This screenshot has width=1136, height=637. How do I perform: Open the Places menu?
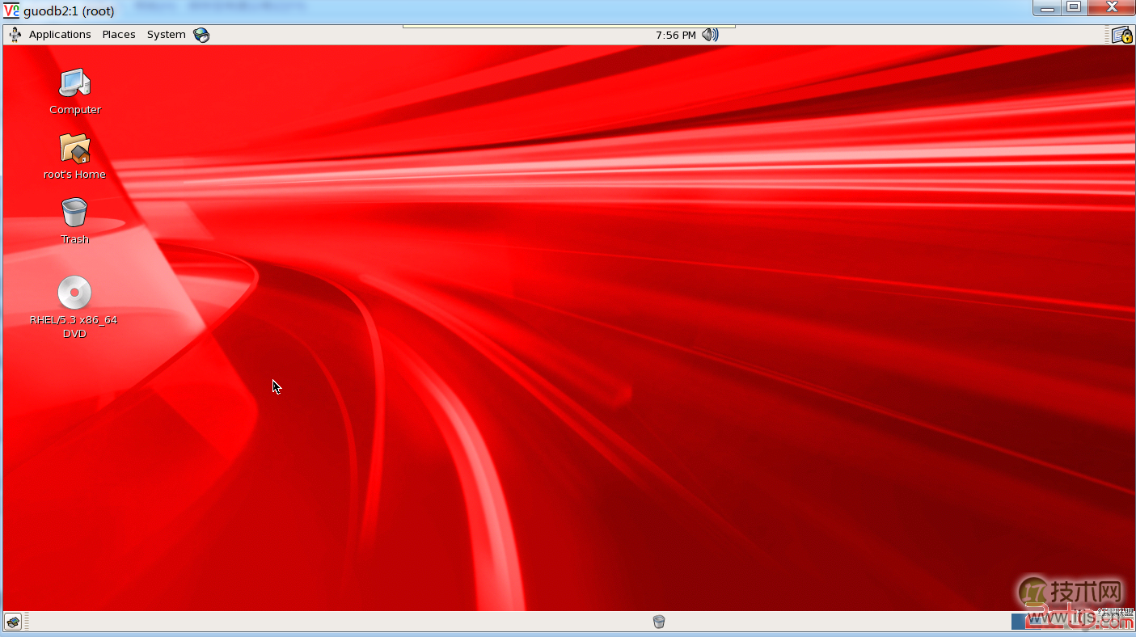119,35
